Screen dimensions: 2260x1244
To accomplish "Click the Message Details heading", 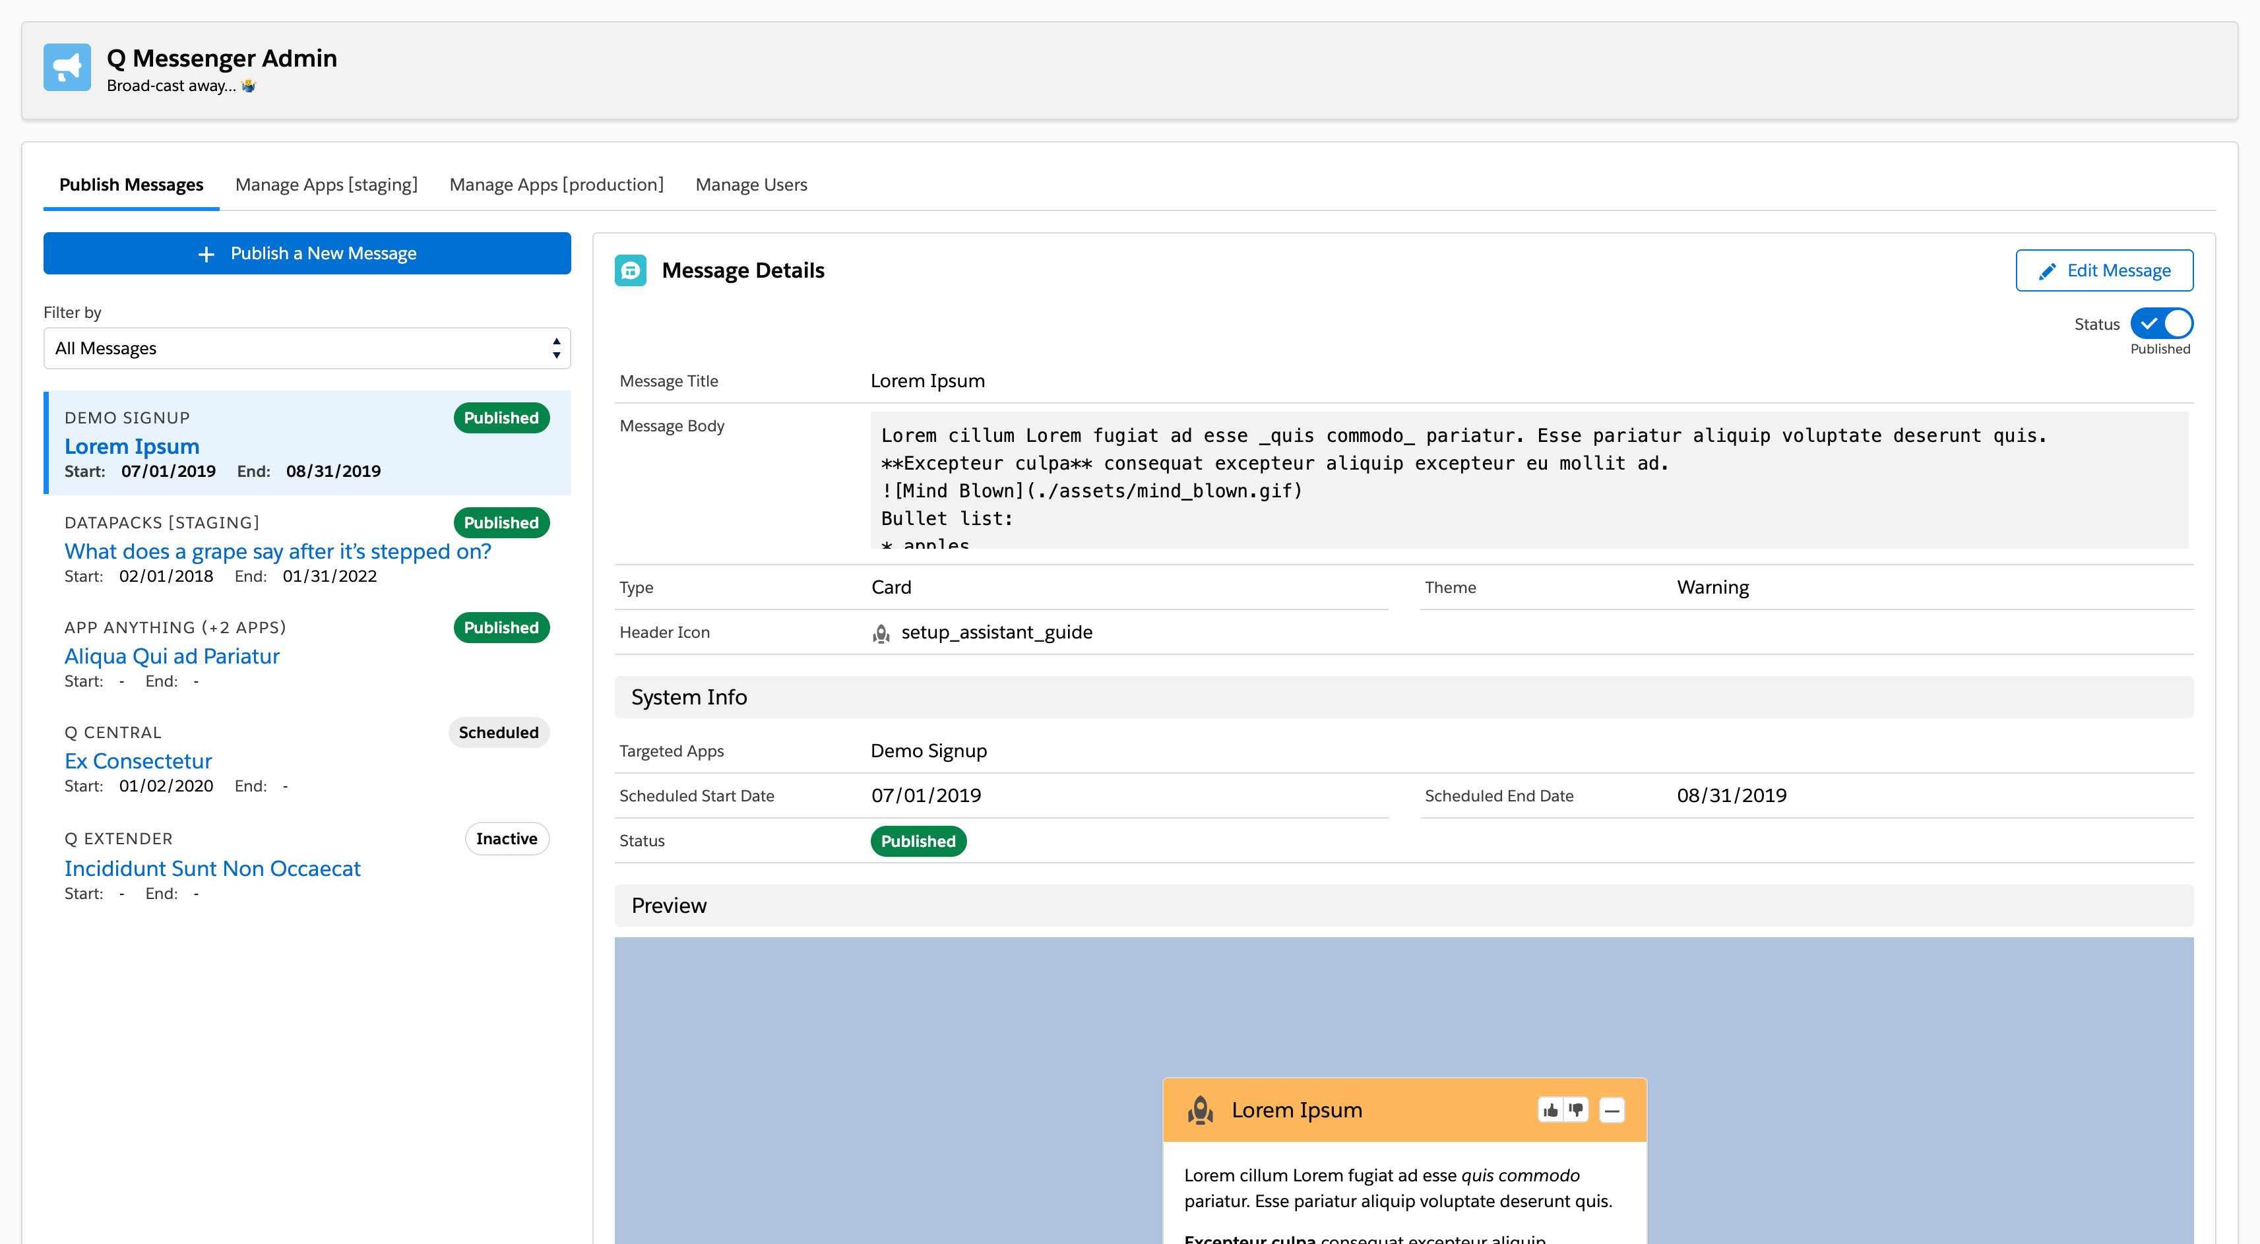I will tap(743, 270).
